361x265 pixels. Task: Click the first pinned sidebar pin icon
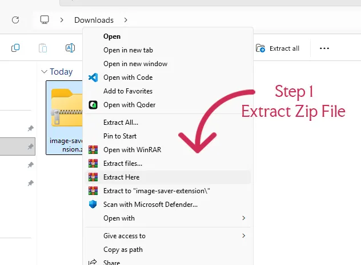pos(31,128)
